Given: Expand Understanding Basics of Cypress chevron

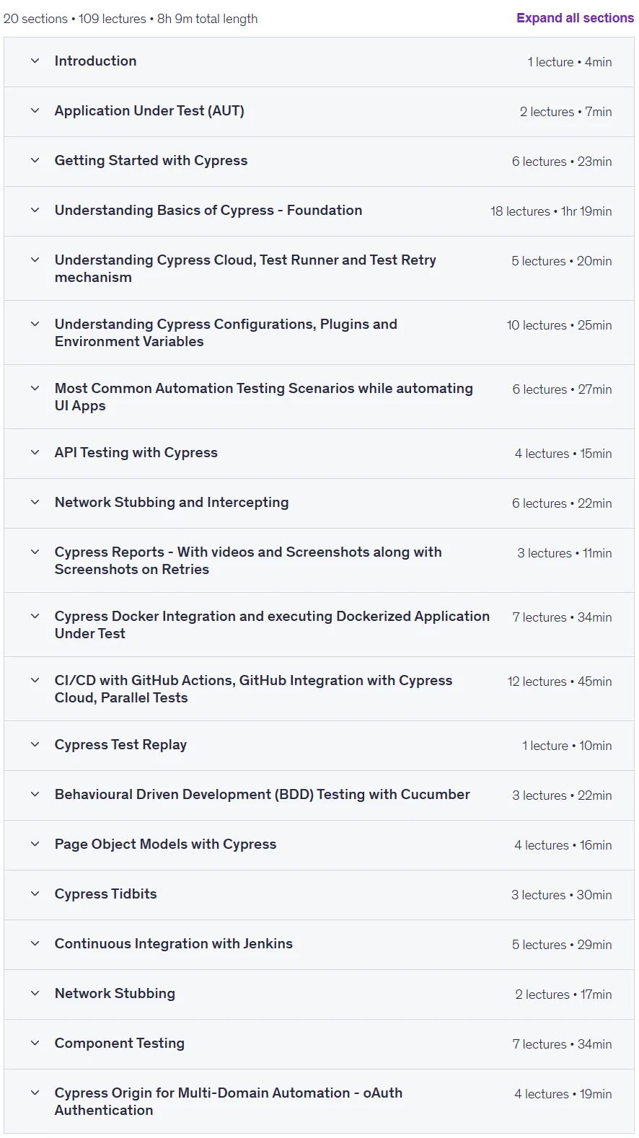Looking at the screenshot, I should coord(35,211).
